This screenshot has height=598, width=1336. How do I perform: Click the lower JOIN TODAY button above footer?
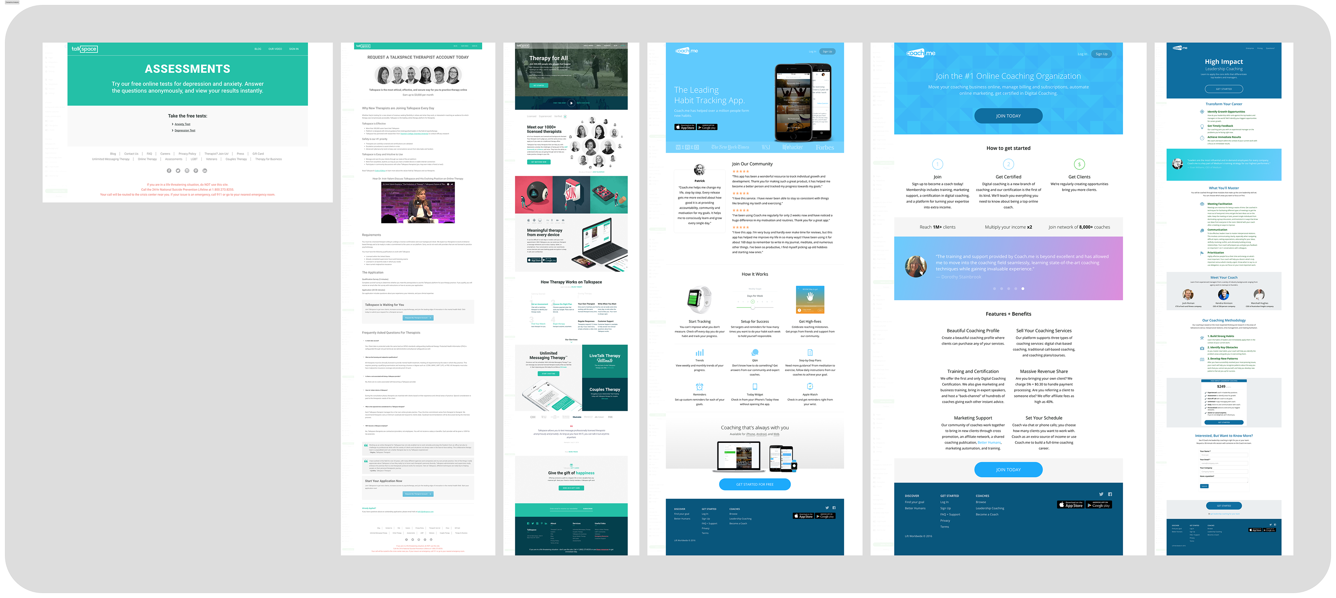tap(1008, 469)
